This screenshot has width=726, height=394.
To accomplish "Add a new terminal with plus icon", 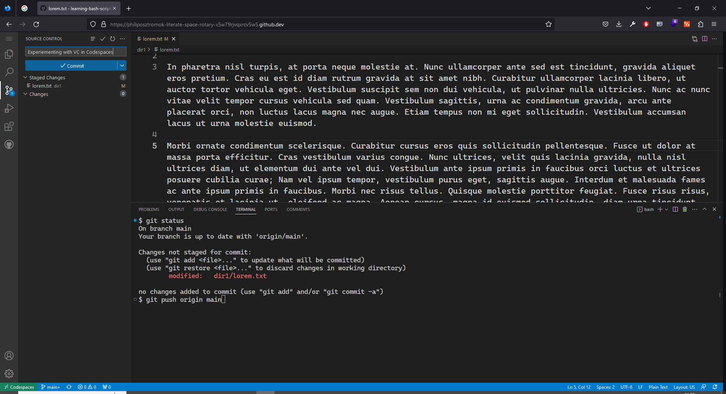I will [x=660, y=209].
